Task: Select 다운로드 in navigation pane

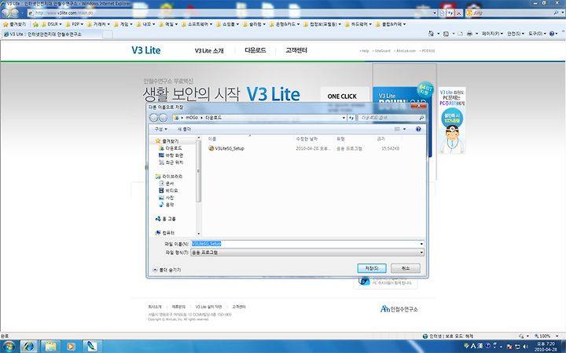Action: pyautogui.click(x=171, y=148)
